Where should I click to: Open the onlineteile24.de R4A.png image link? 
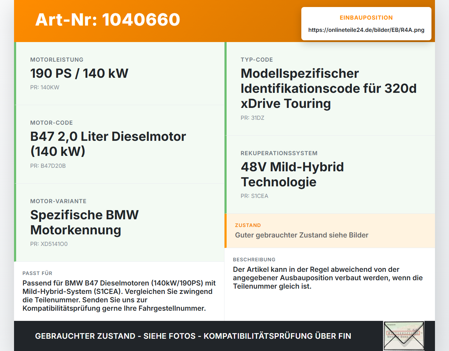pyautogui.click(x=366, y=30)
